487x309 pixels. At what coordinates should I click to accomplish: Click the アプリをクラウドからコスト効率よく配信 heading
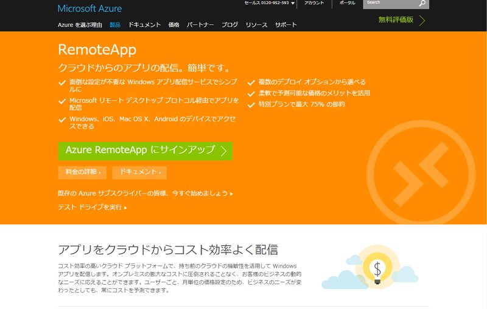tap(168, 250)
